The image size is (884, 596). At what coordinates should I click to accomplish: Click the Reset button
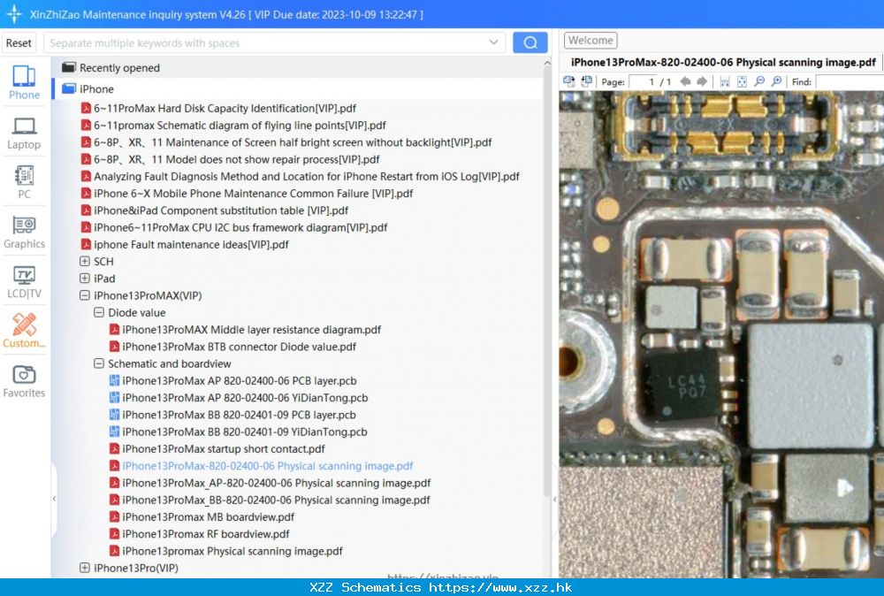click(x=19, y=42)
